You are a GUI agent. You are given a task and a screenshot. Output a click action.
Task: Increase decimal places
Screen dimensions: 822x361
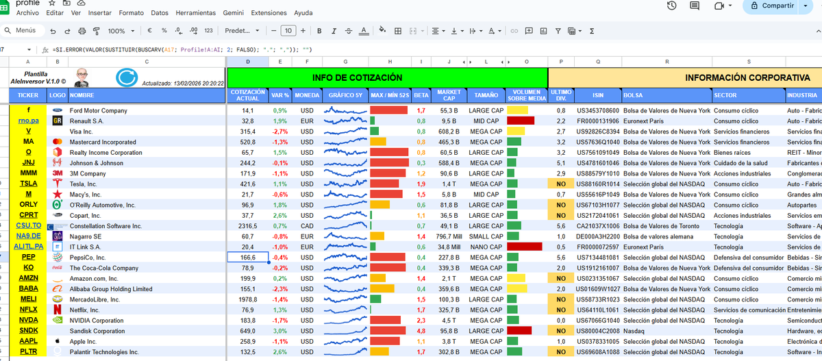pyautogui.click(x=193, y=31)
